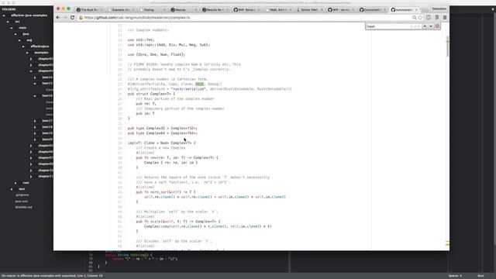
Task: Click the 'use std::fmt;' code line
Action: coord(141,40)
